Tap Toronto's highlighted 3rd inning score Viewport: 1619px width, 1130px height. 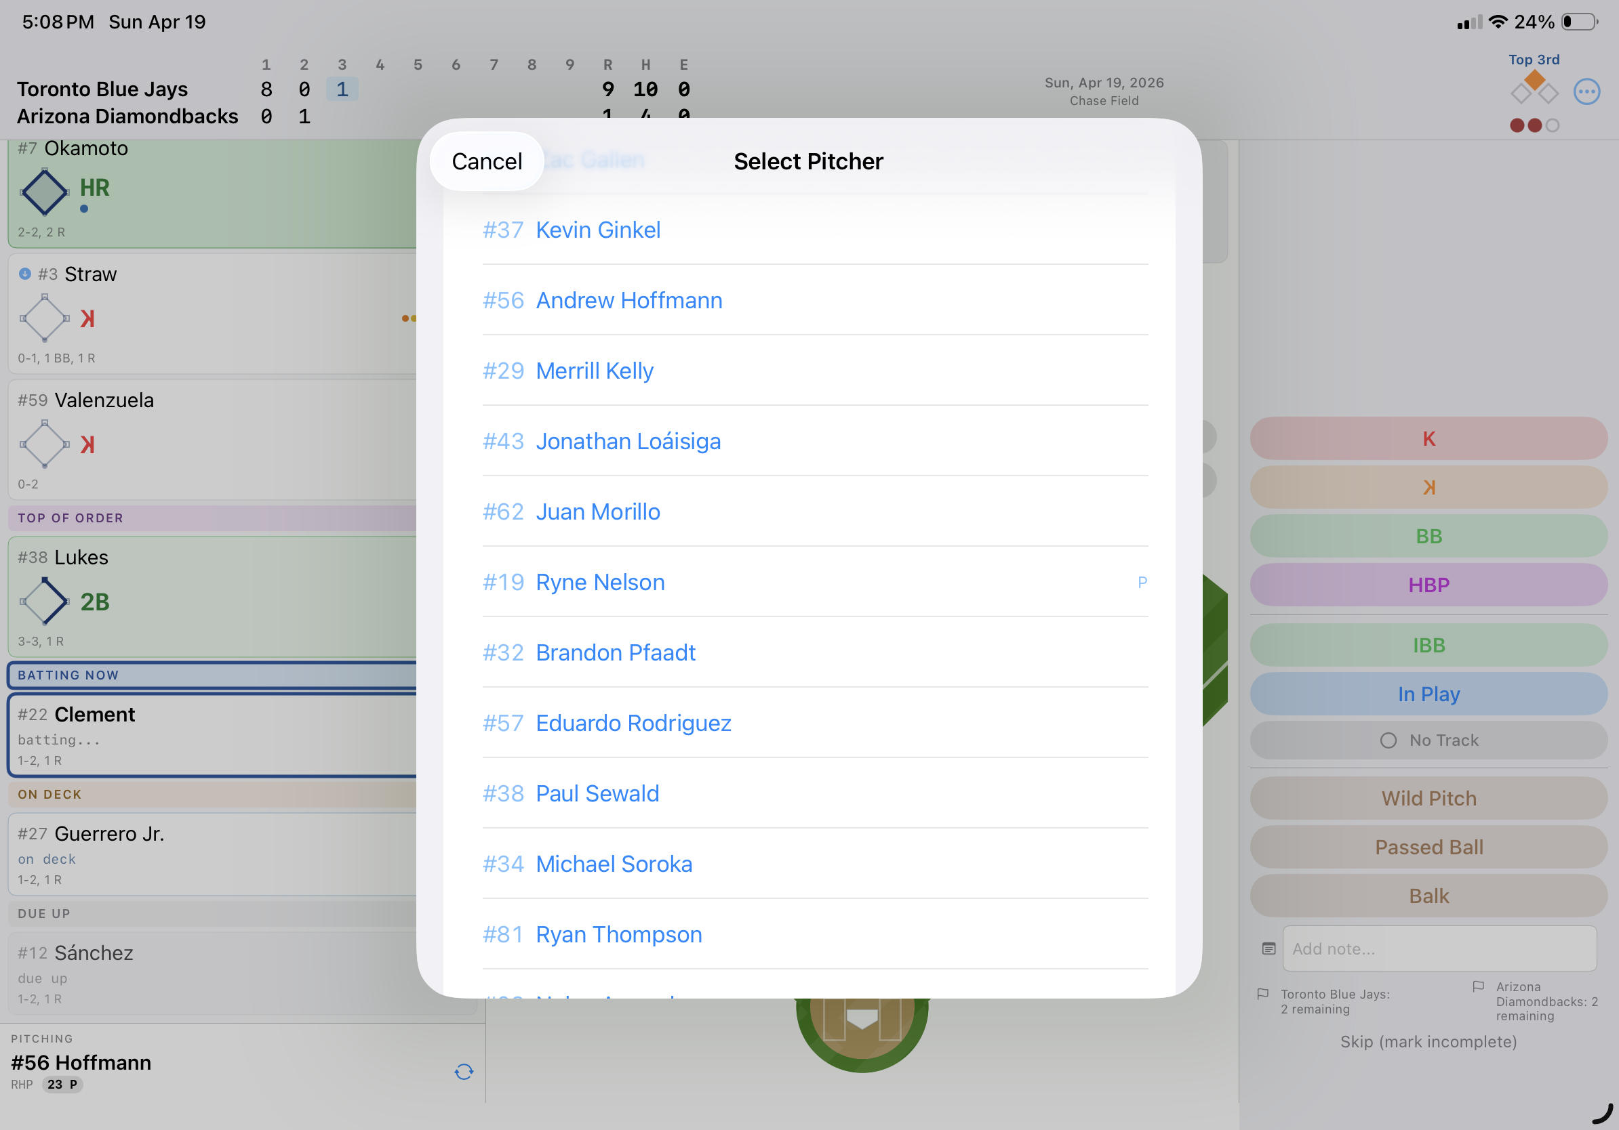pyautogui.click(x=342, y=89)
